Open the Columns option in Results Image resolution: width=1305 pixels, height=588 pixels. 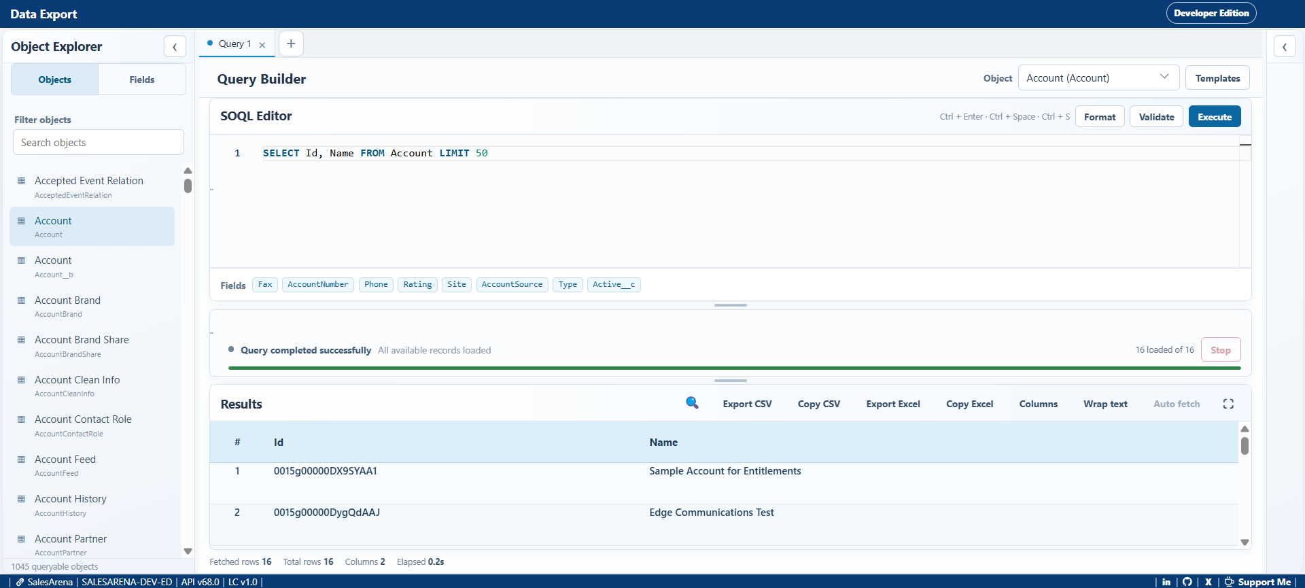click(x=1039, y=404)
